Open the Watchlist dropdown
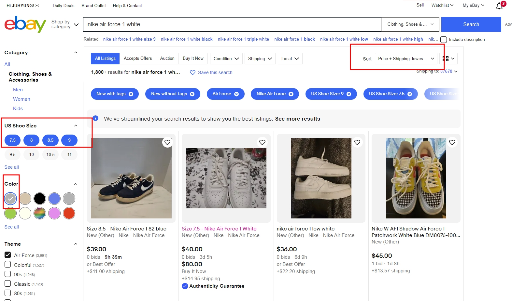The image size is (512, 301). coord(442,5)
